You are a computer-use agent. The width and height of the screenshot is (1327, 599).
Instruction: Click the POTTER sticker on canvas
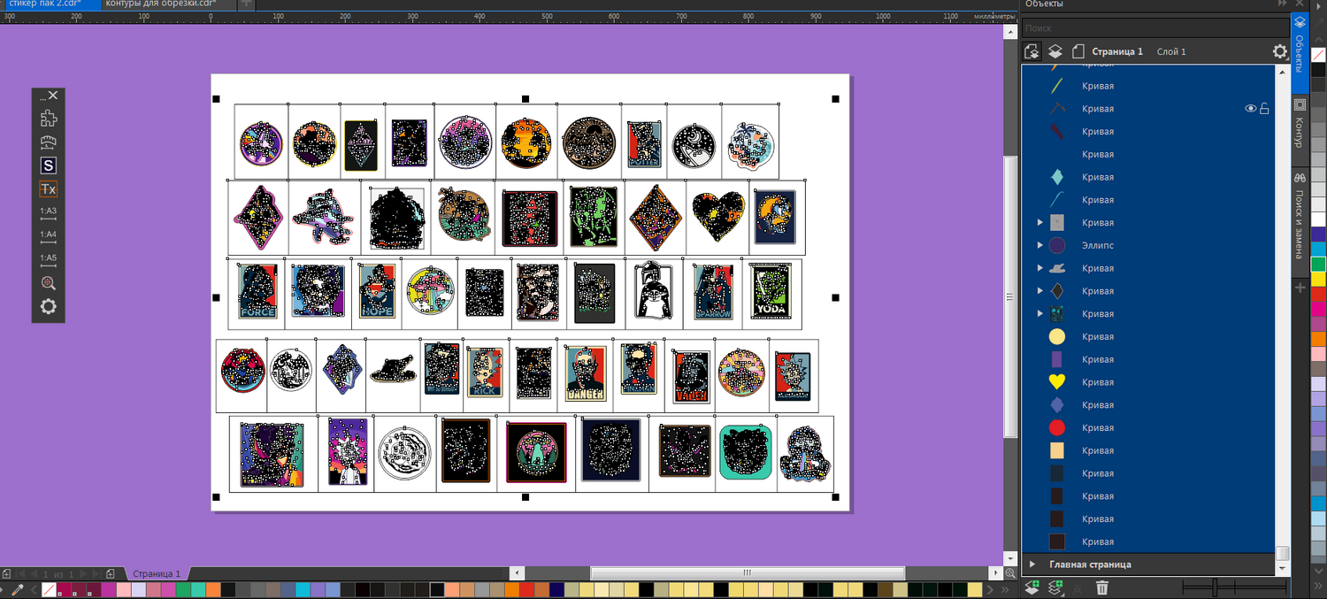(645, 145)
